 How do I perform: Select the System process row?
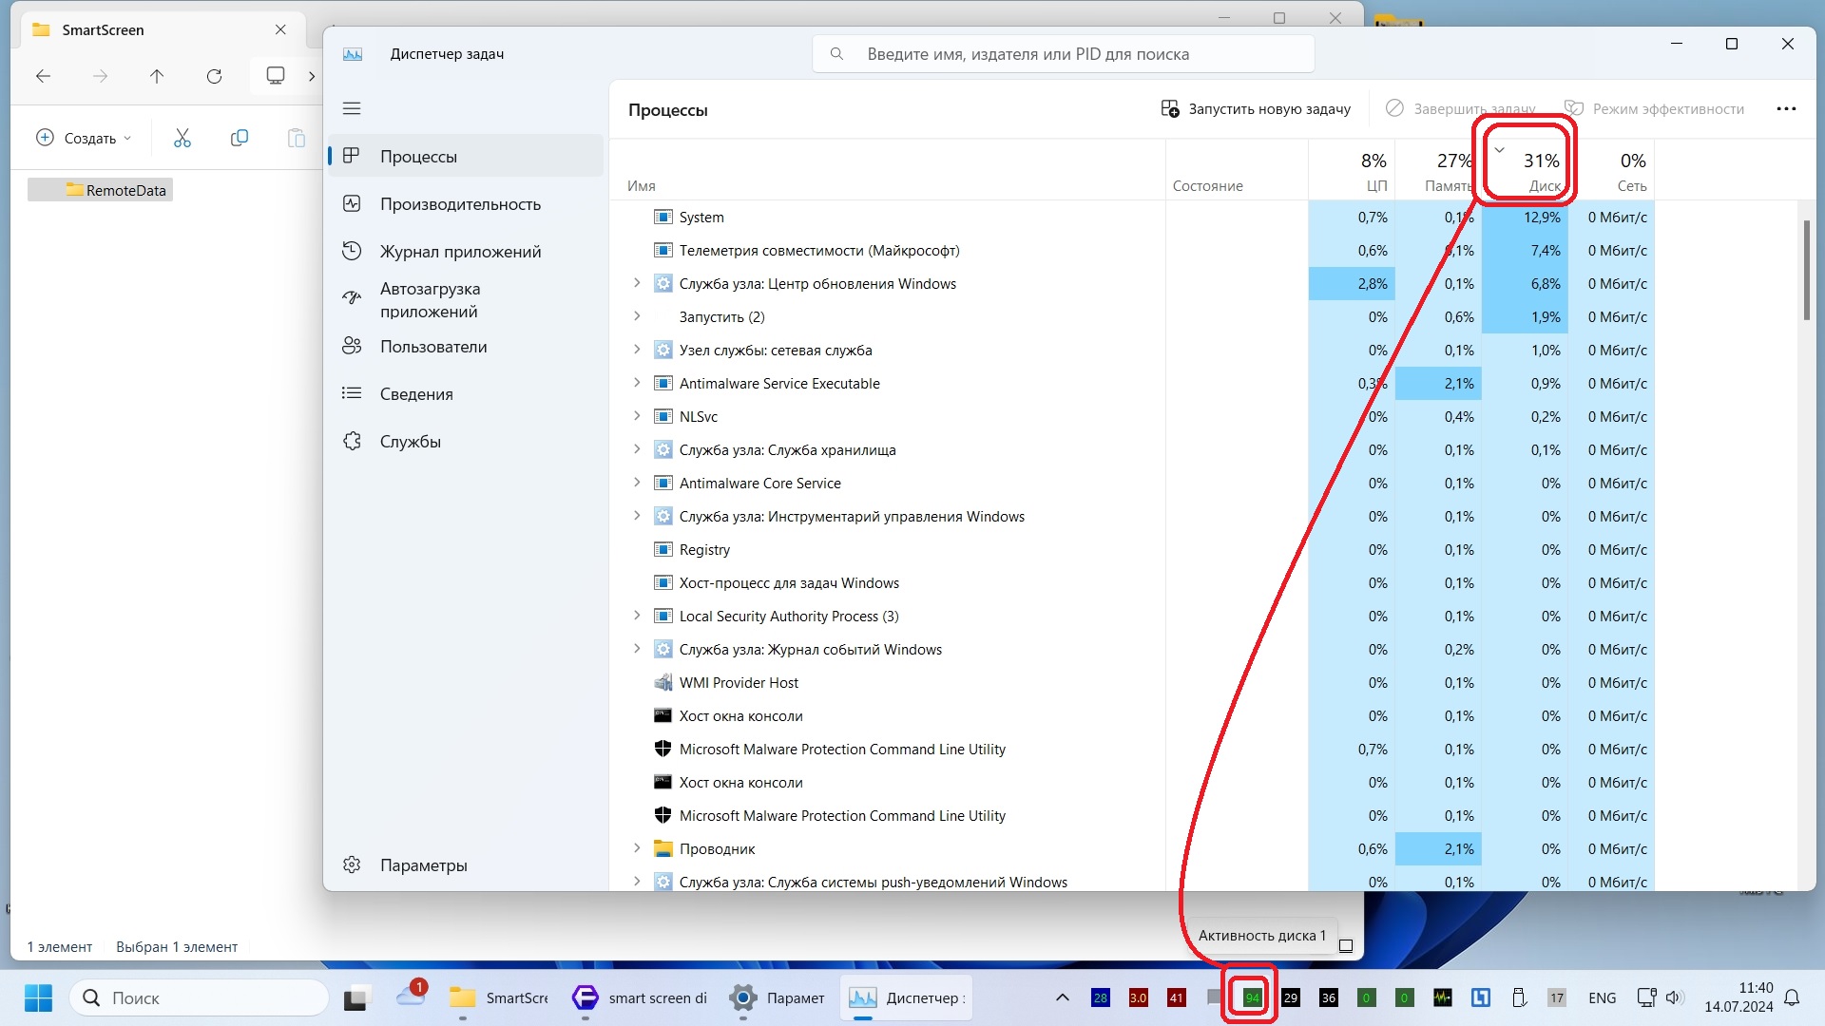[x=1131, y=218]
